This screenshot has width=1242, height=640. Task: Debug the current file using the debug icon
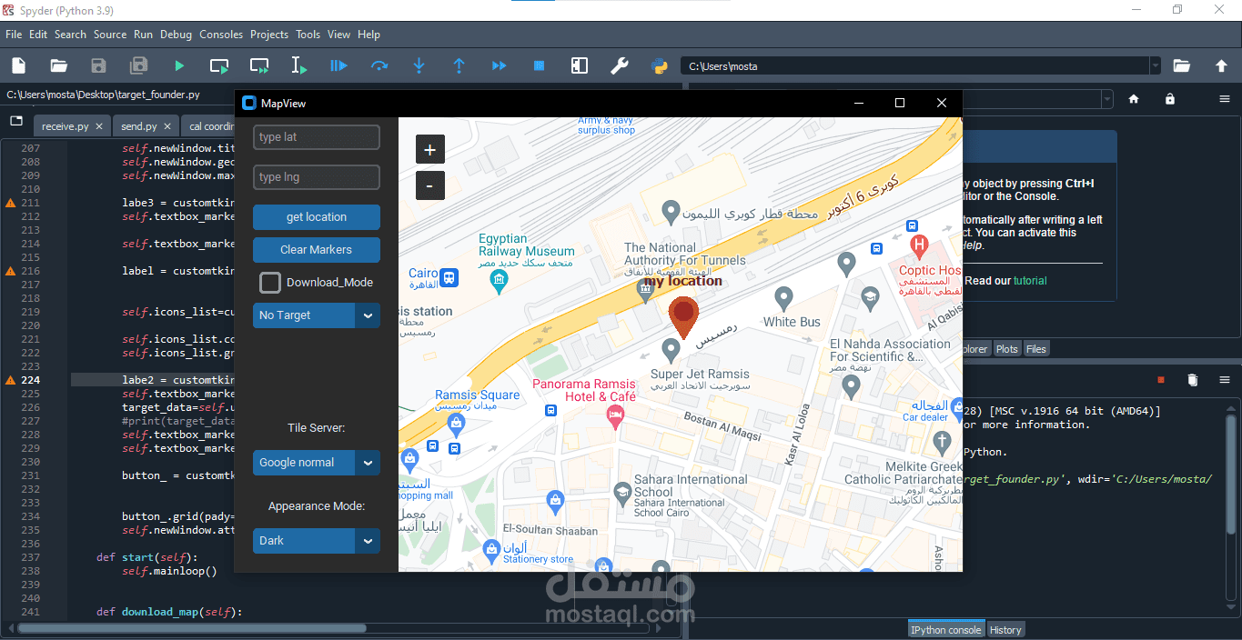click(x=338, y=65)
